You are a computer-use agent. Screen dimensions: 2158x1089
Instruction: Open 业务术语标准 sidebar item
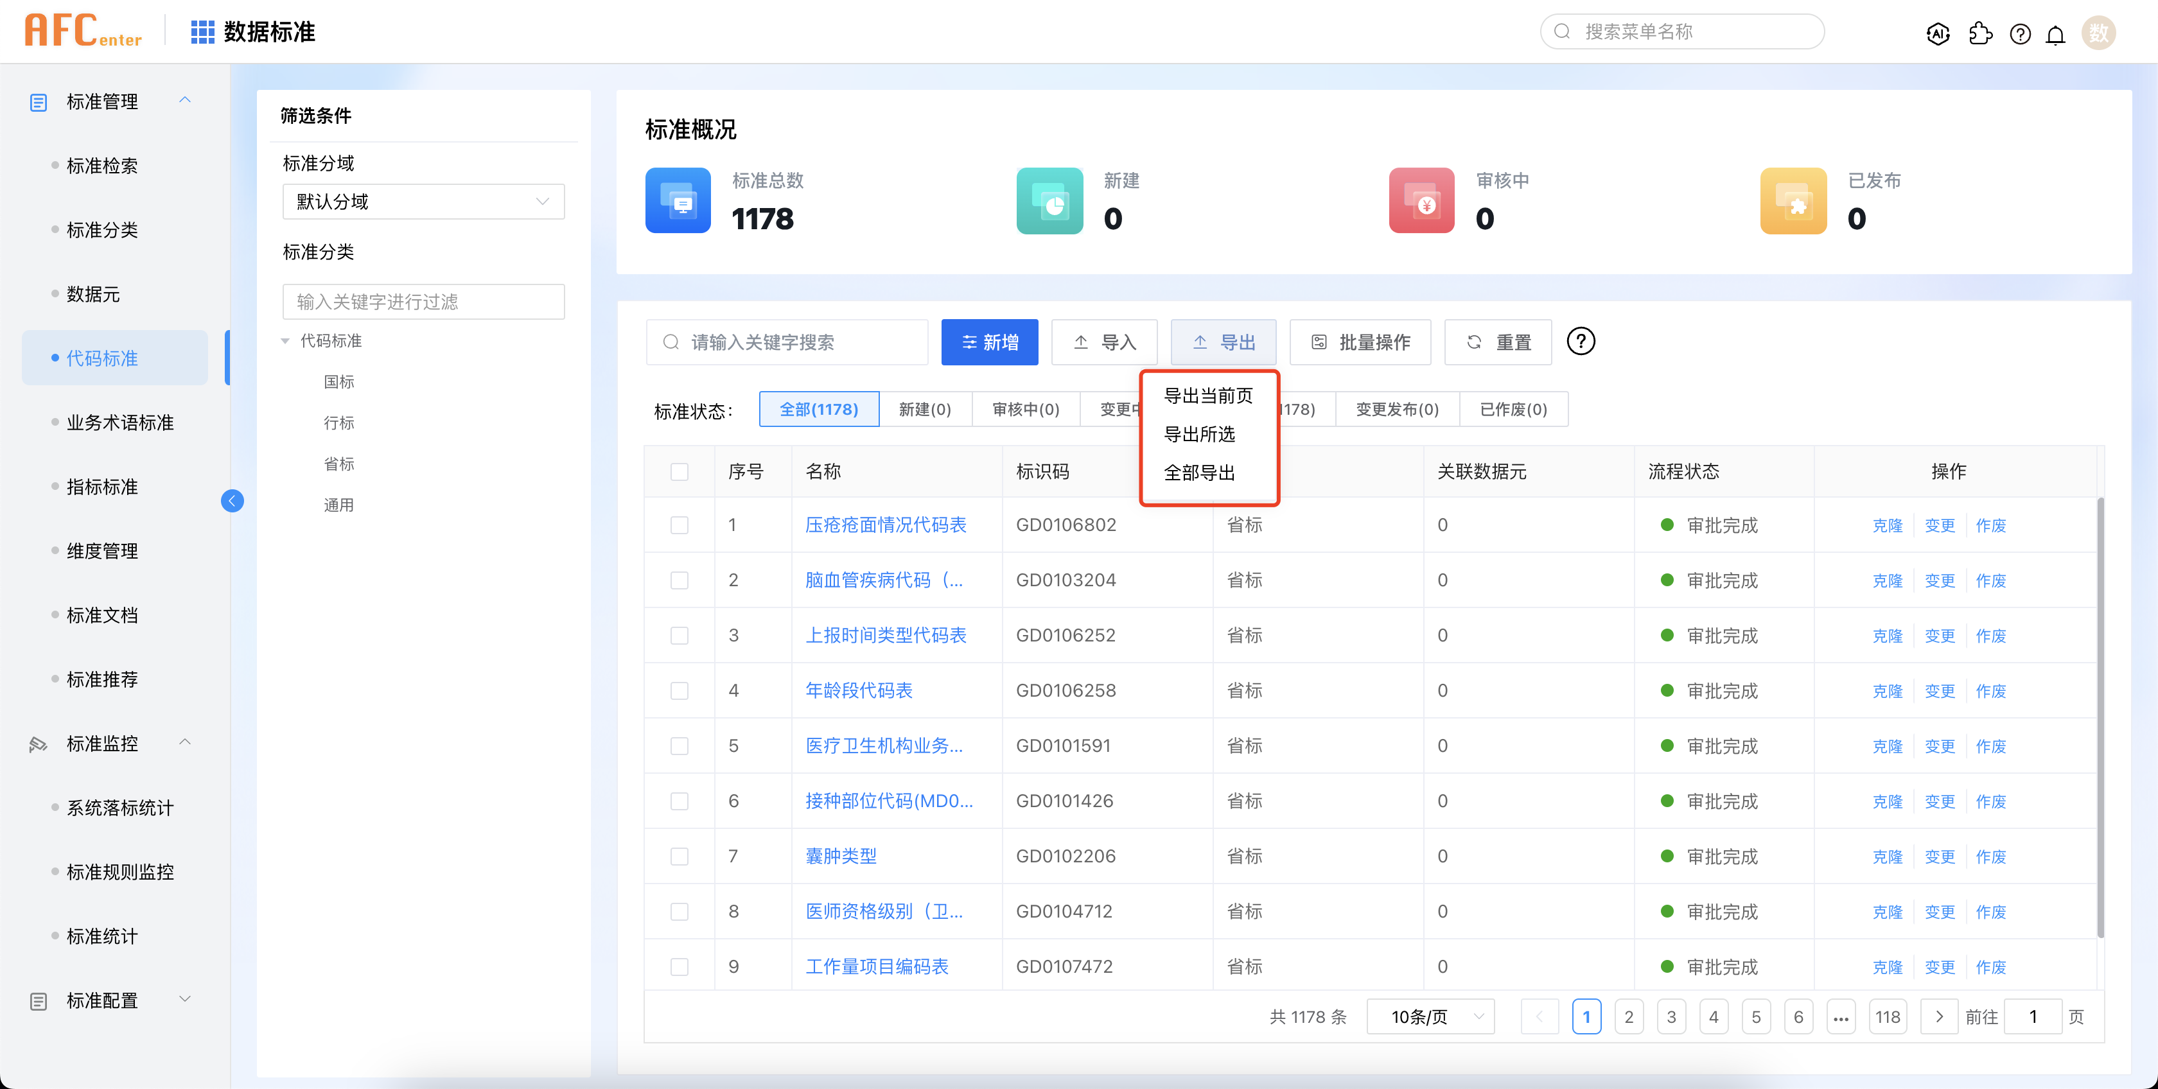120,423
